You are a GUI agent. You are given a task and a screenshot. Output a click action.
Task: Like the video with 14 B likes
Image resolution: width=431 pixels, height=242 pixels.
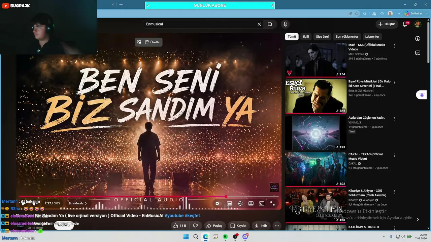click(180, 226)
